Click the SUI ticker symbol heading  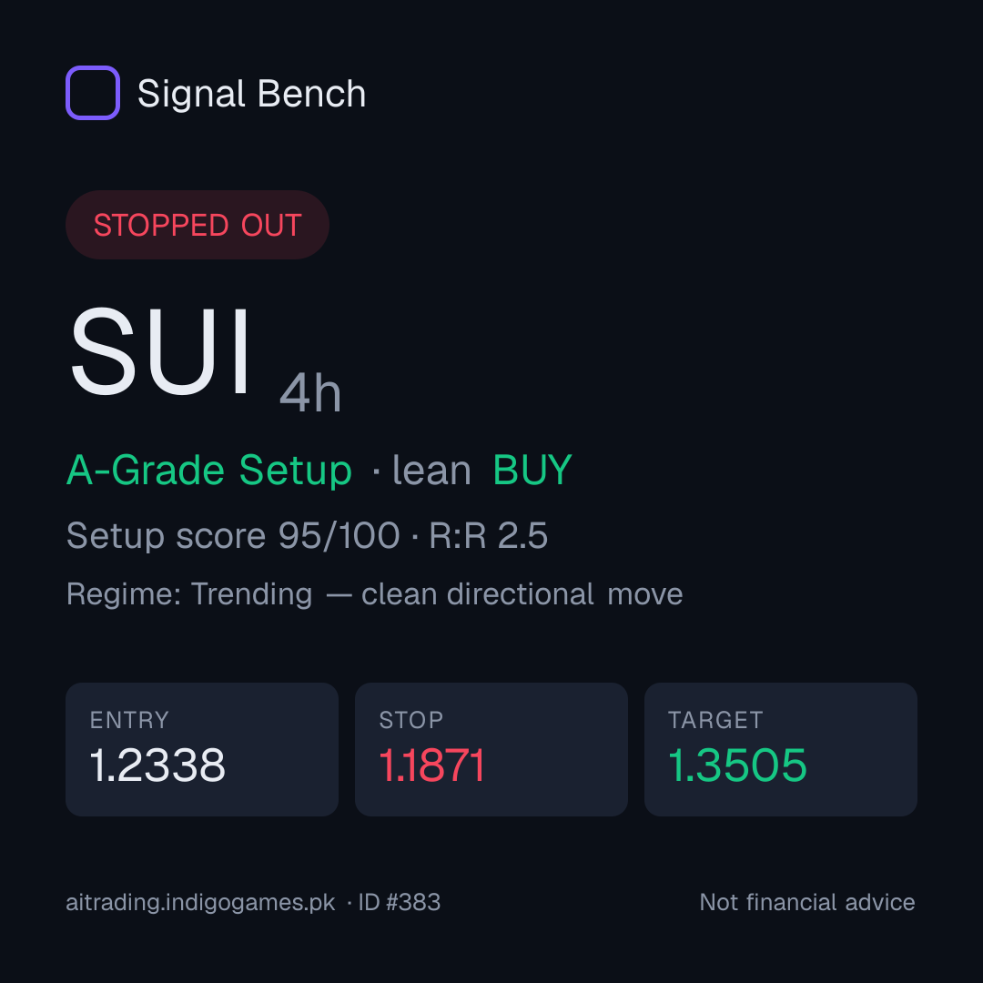point(160,350)
